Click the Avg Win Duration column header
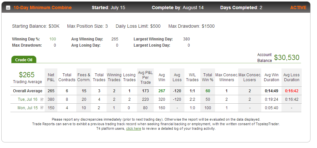Screen dimensions: 317x148 point(271,78)
